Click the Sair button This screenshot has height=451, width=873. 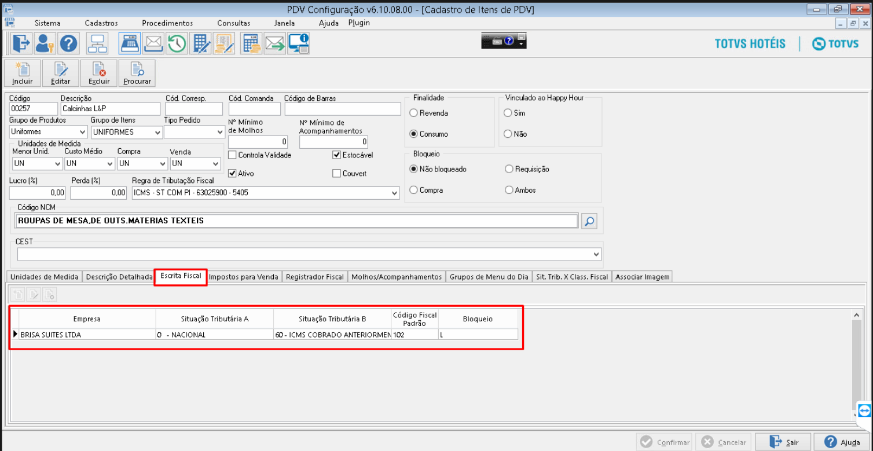783,442
